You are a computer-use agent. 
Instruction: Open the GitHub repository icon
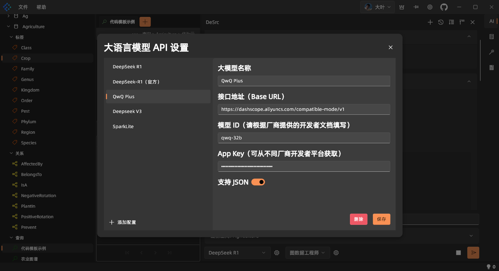444,7
